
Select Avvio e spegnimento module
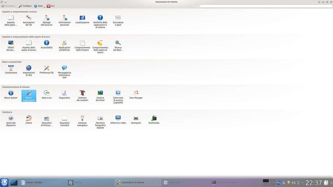coord(29,96)
